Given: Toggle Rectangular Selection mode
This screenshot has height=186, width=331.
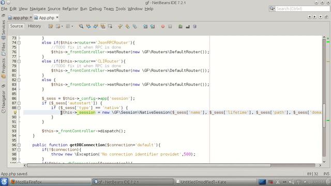Looking at the screenshot, I should click(x=110, y=26).
